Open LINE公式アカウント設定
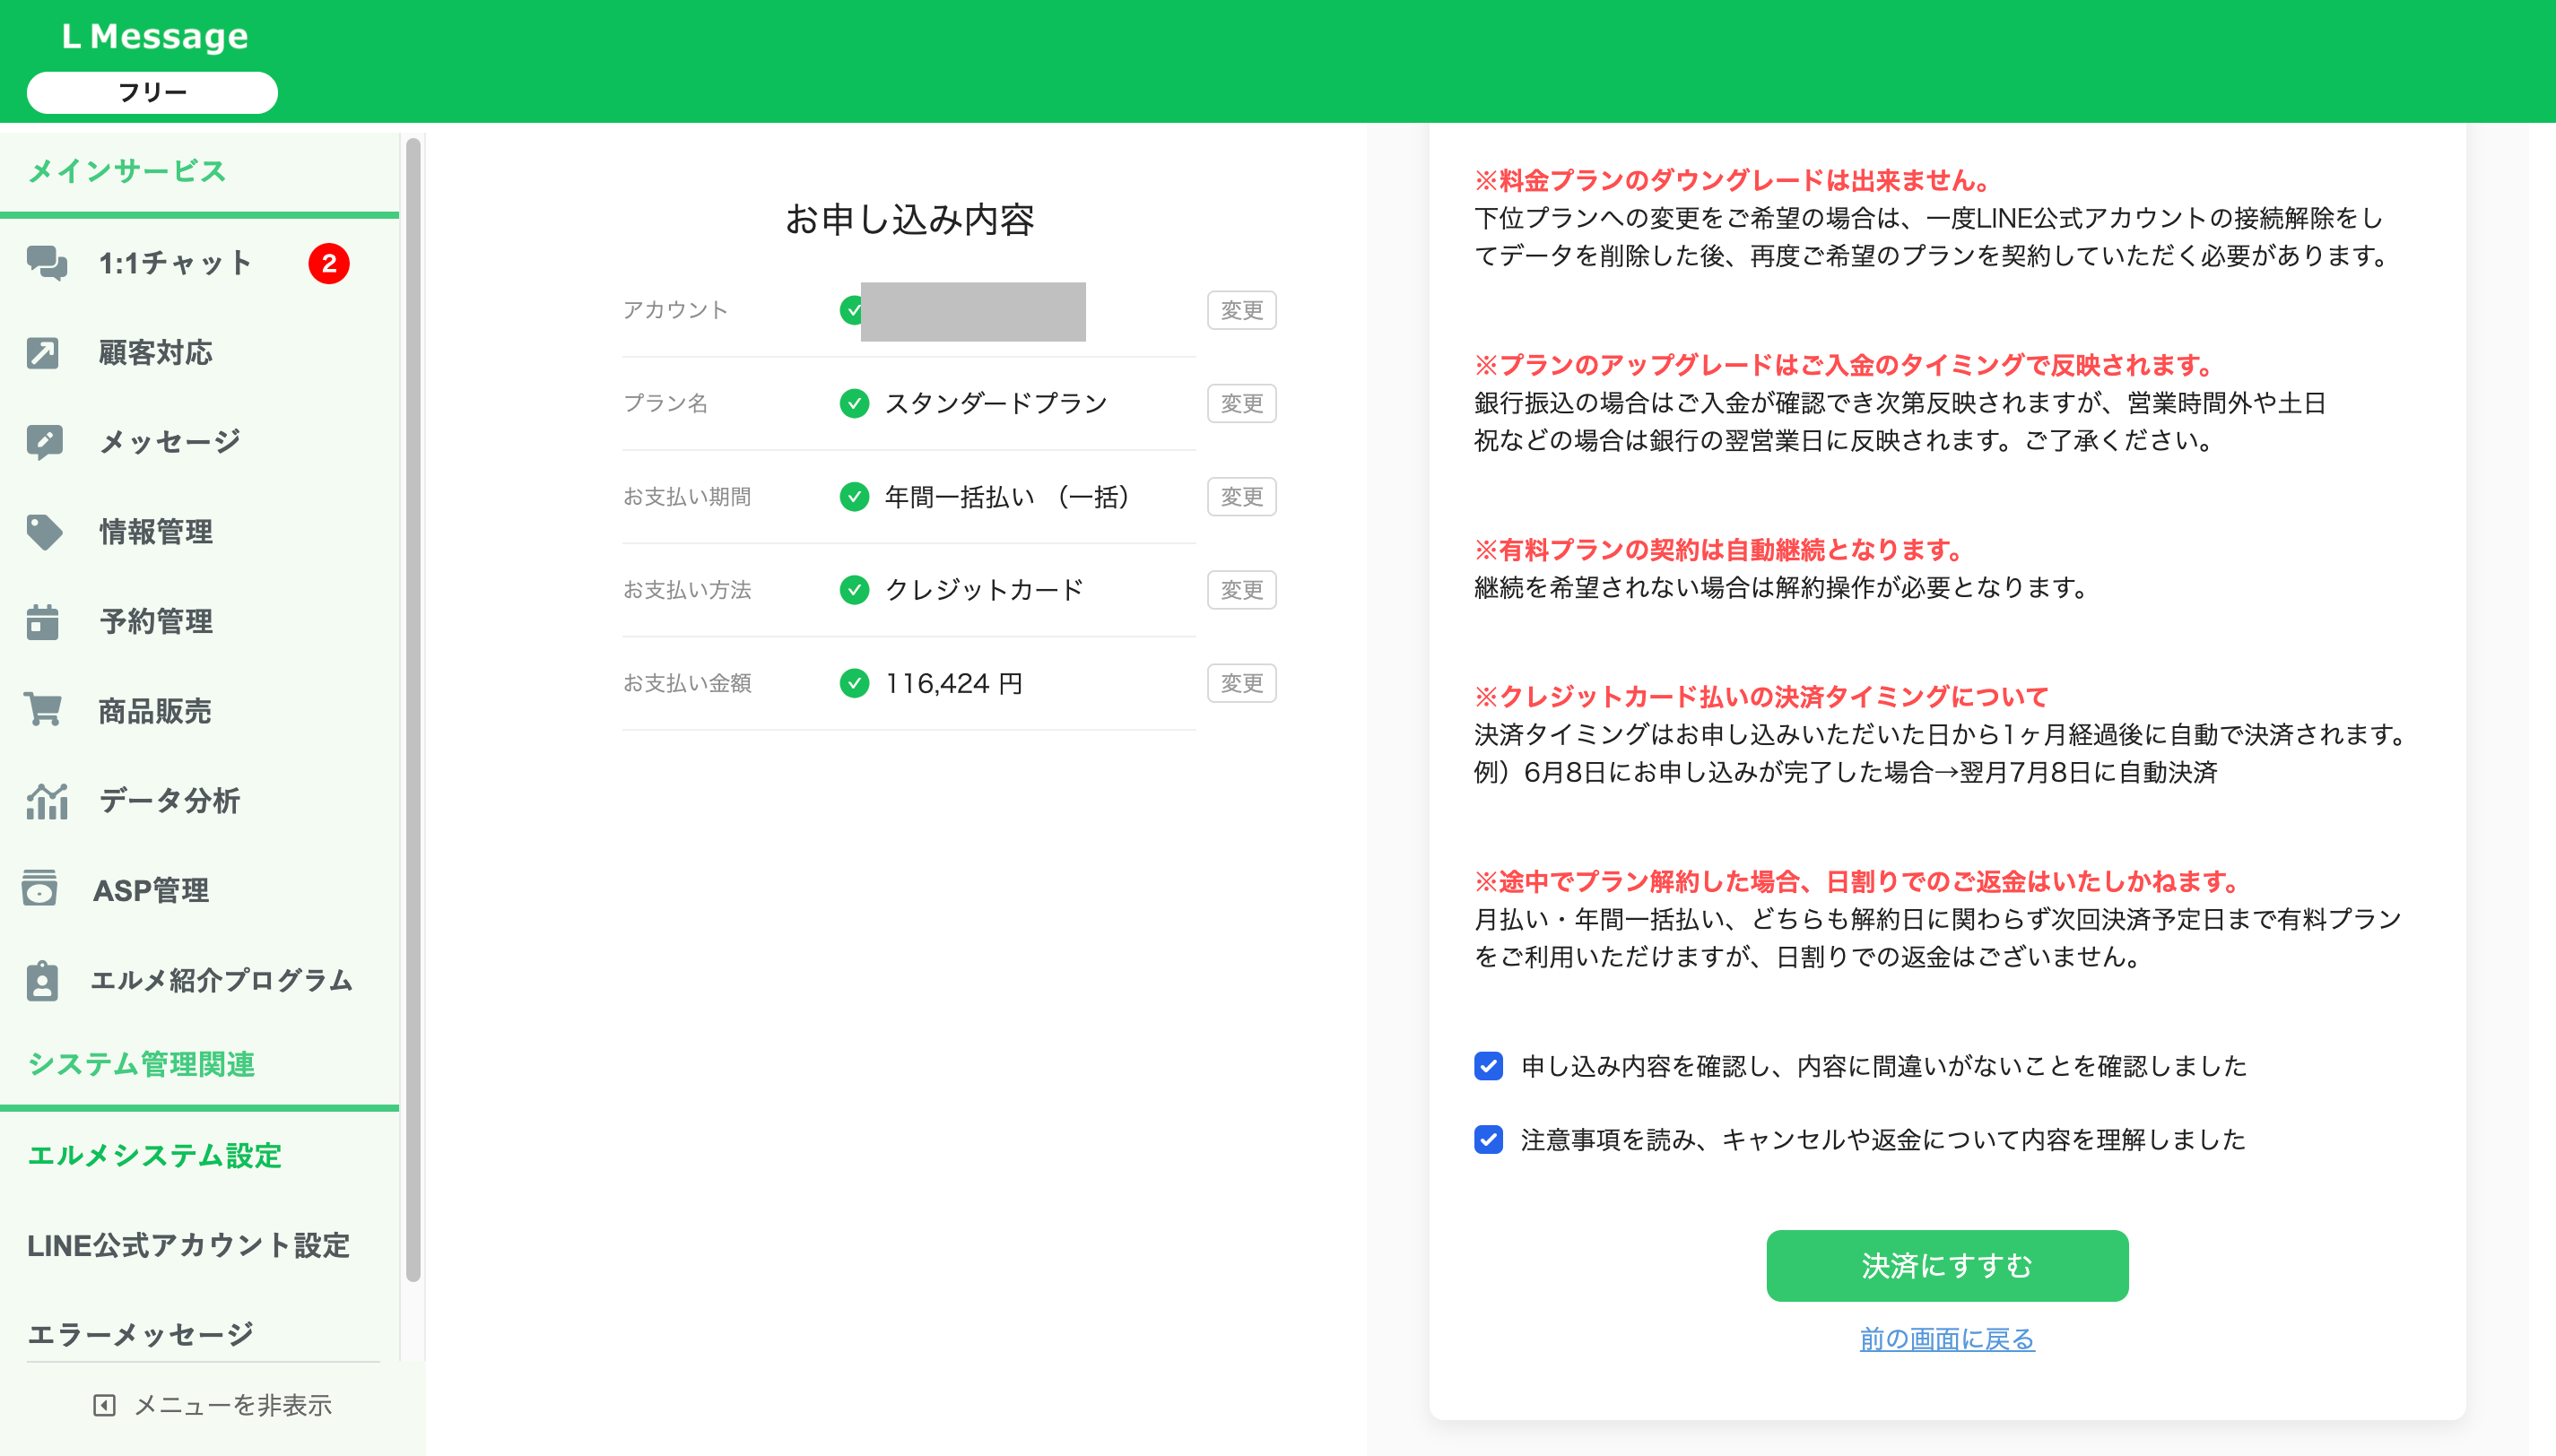Screen dimensions: 2556x1456 (188, 1245)
